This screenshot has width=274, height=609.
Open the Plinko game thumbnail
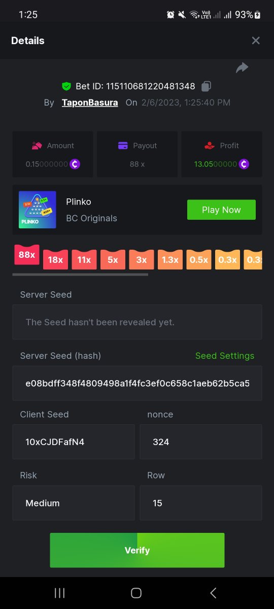[38, 210]
